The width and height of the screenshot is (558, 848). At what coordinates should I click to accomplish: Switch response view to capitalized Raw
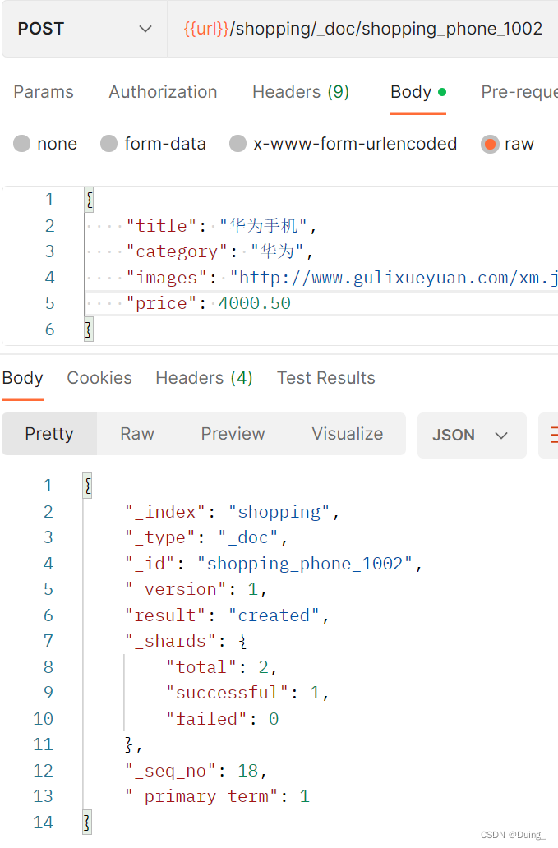137,434
